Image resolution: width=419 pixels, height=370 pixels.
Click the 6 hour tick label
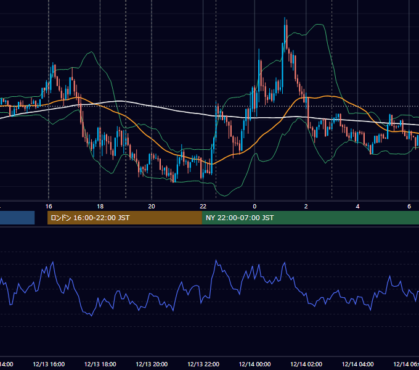(409, 207)
